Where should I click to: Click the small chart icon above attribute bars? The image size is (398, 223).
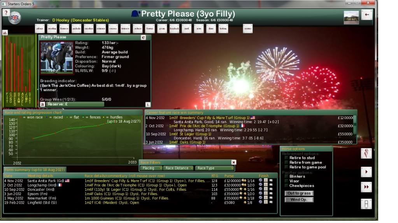point(5,33)
